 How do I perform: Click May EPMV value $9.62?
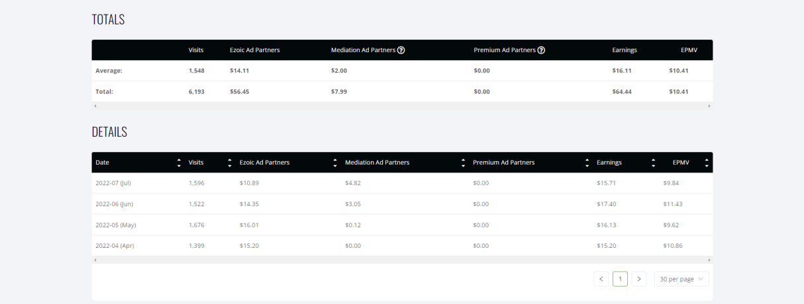[x=671, y=225]
